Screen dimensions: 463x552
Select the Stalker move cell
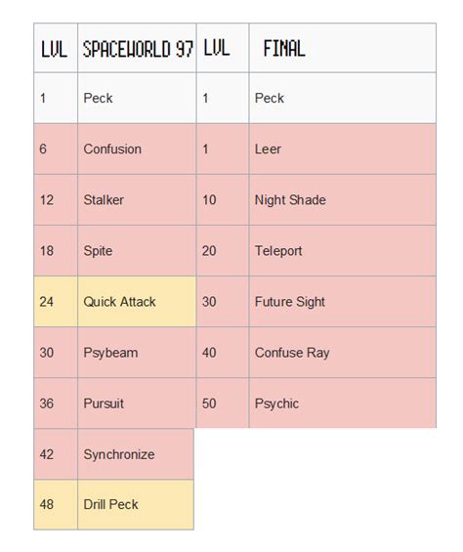137,200
